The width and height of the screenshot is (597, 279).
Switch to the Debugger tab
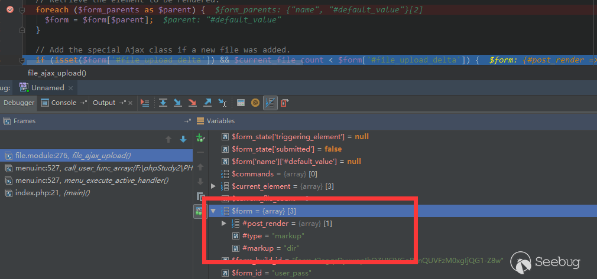point(19,103)
